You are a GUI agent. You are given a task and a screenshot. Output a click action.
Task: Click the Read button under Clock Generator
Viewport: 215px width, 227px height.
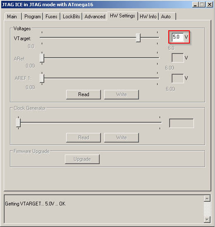click(84, 138)
